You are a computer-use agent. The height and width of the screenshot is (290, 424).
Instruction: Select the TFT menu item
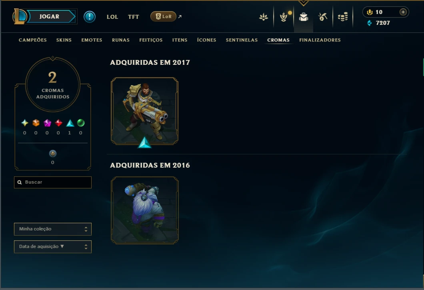pos(133,17)
